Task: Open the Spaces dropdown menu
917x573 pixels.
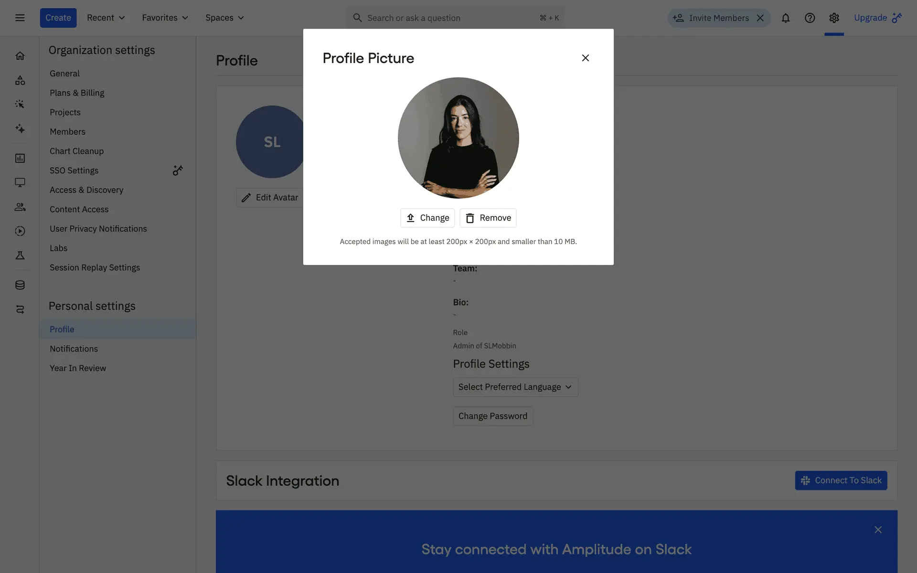Action: [224, 18]
